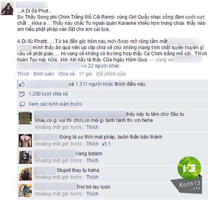Click the speech bubble comments icon

pos(22,104)
